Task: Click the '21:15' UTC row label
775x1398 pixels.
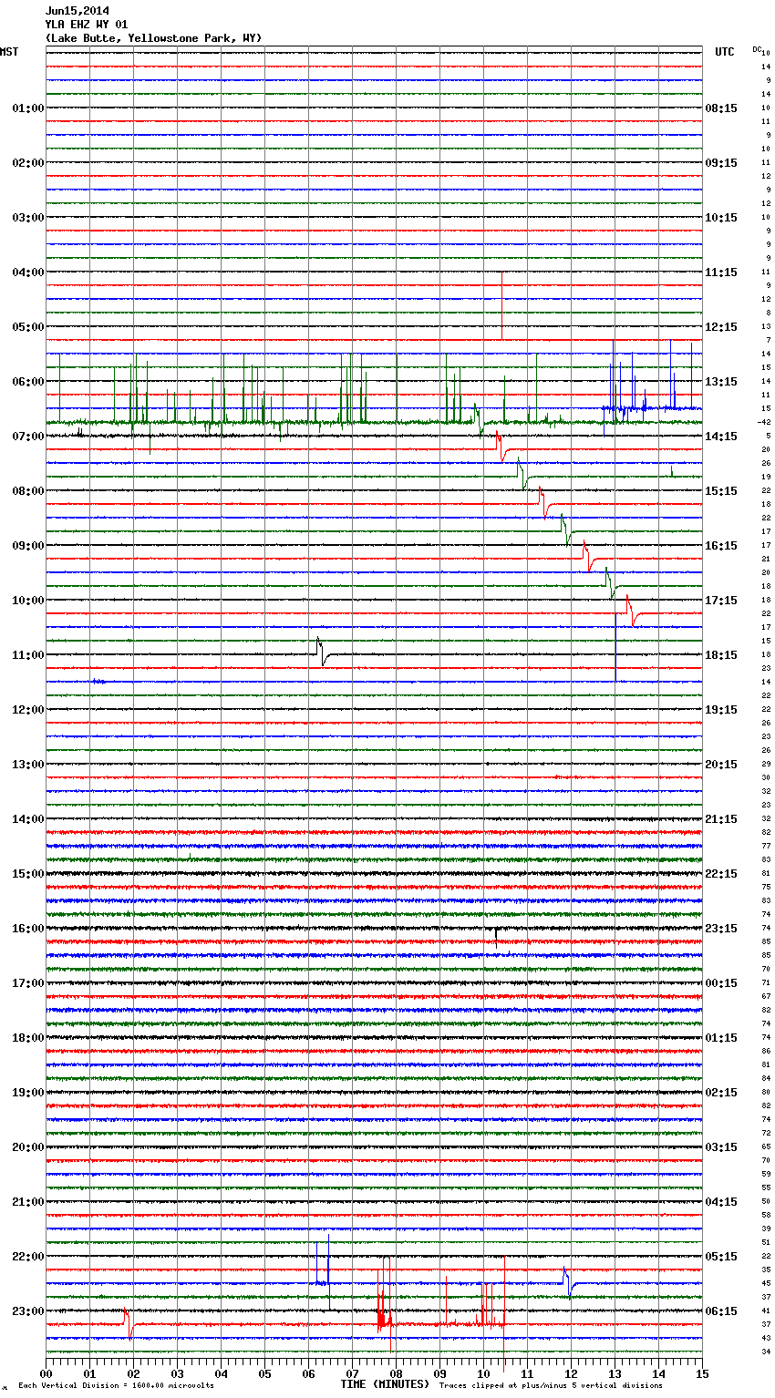Action: pyautogui.click(x=721, y=819)
